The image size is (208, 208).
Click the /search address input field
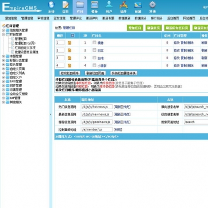[196, 122]
